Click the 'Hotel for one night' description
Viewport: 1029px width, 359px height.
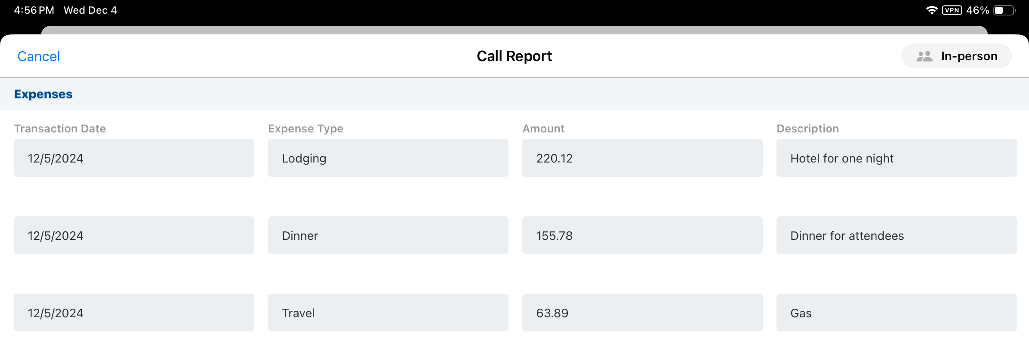coord(896,158)
